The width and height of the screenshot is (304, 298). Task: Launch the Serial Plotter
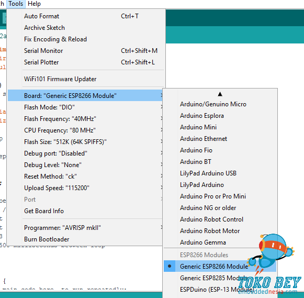click(86, 62)
